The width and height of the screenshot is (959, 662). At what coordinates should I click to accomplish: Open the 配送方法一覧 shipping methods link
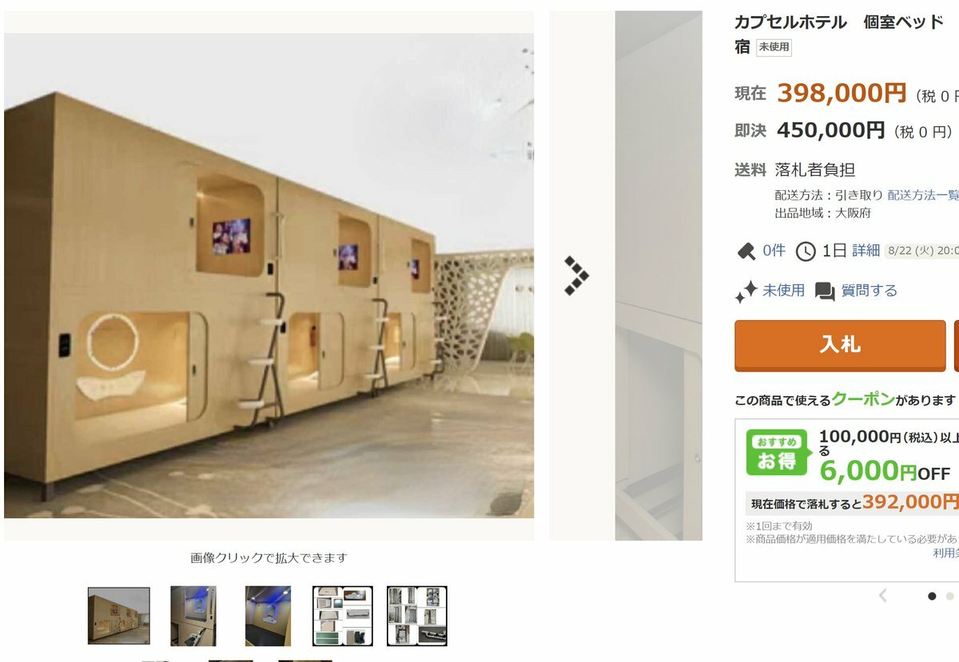click(923, 195)
